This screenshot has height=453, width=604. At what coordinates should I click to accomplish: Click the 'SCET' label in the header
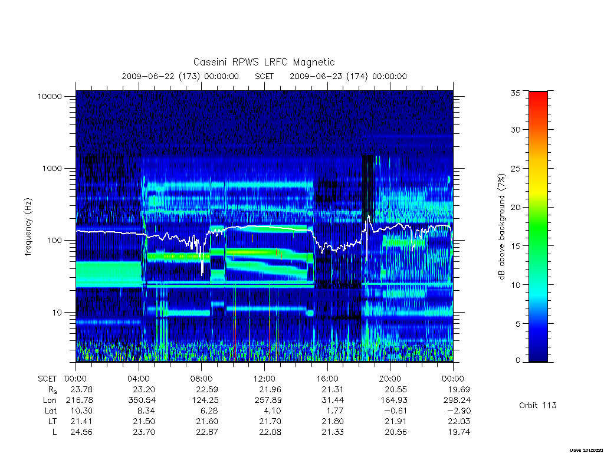264,76
